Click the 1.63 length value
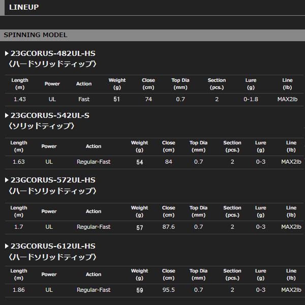305x305 pixels. coord(19,162)
